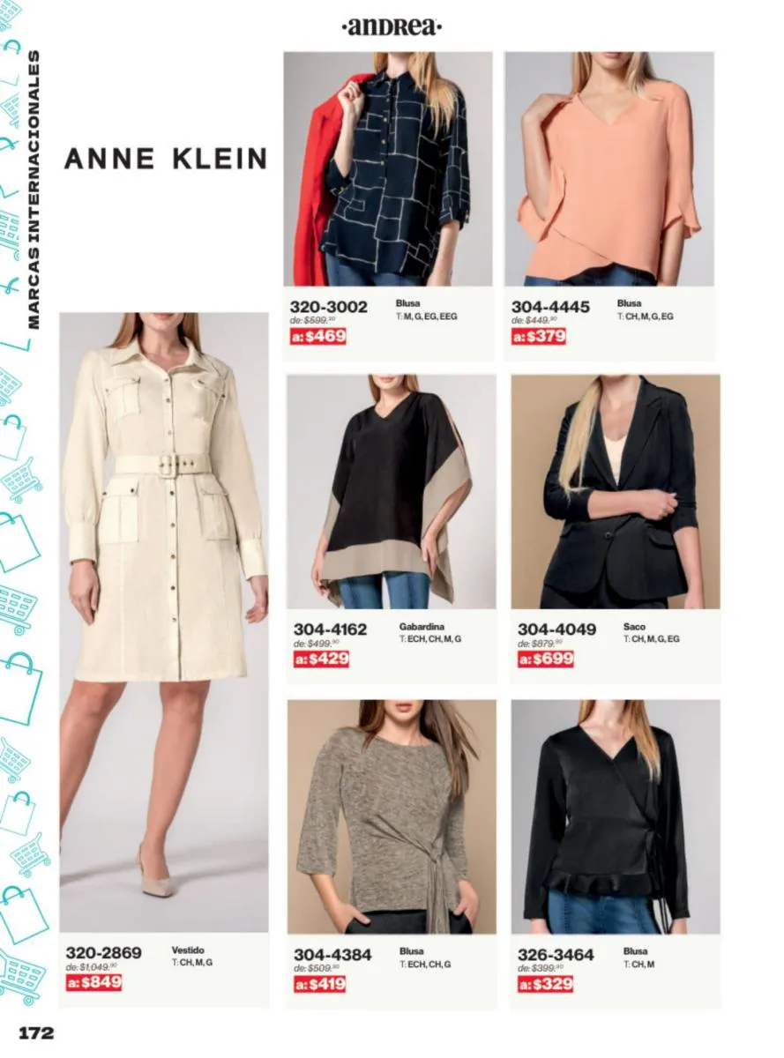The height and width of the screenshot is (1058, 784).
Task: Click the red $329 price tag
Action: point(545,984)
